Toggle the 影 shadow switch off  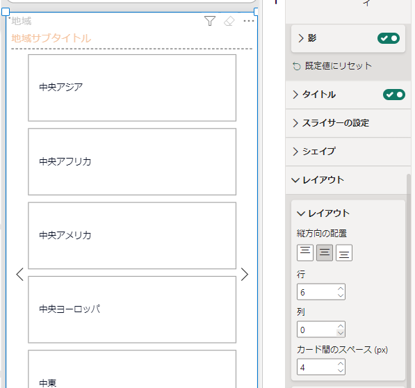[x=389, y=38]
